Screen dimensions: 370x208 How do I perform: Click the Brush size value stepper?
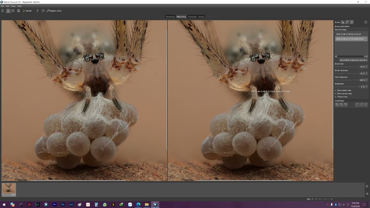pos(367,67)
